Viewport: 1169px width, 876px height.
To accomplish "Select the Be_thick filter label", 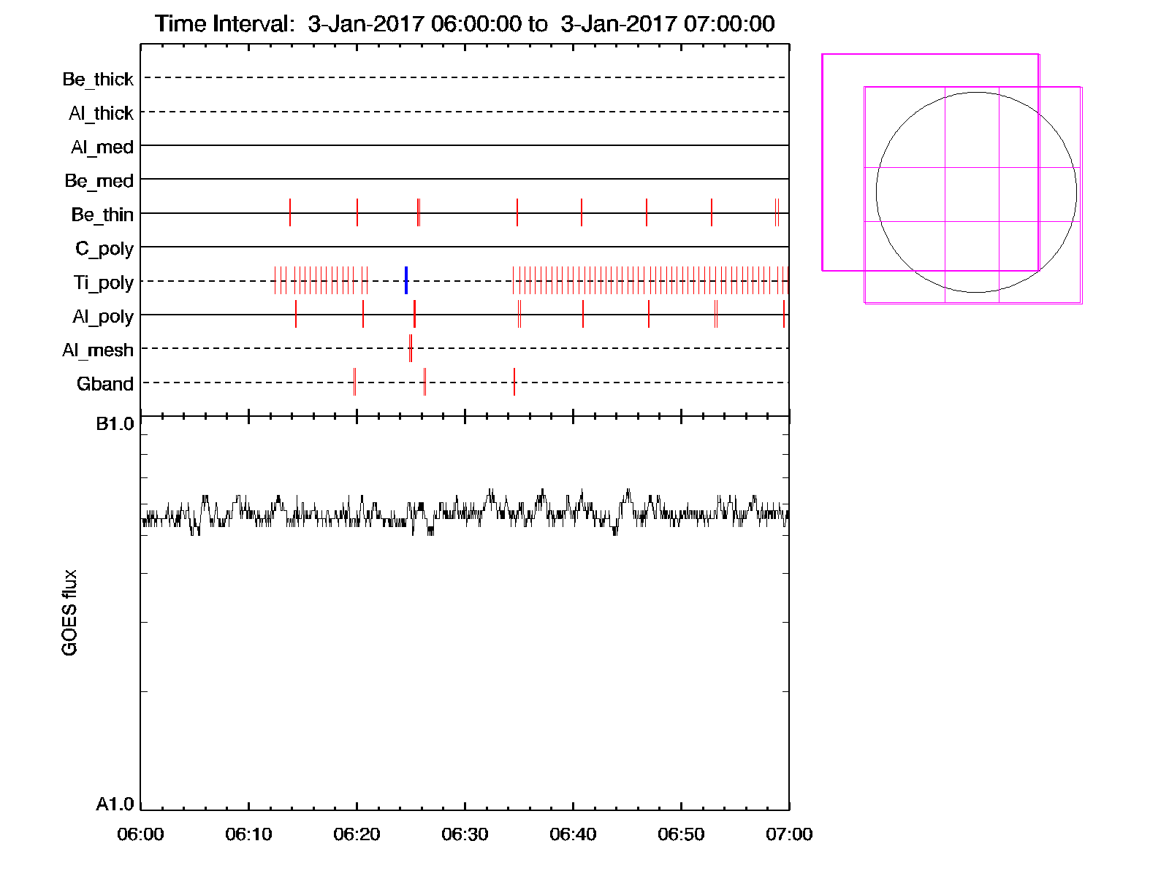I will tap(98, 79).
